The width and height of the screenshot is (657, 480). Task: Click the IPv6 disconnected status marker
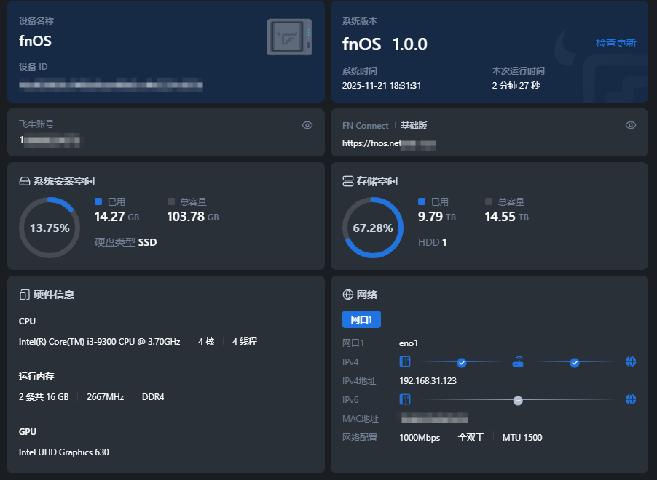[518, 400]
